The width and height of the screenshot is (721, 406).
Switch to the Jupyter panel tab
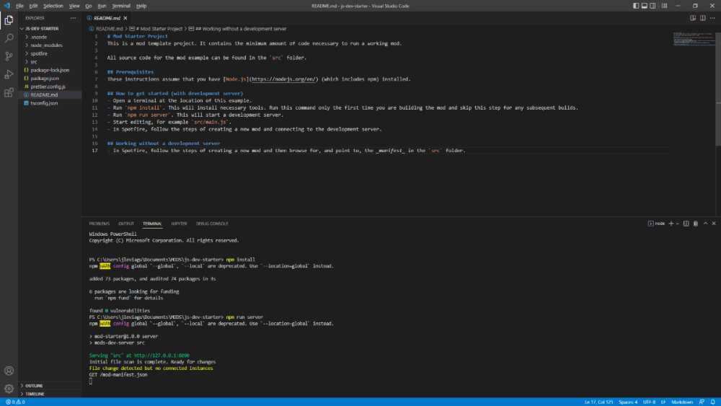tap(179, 224)
